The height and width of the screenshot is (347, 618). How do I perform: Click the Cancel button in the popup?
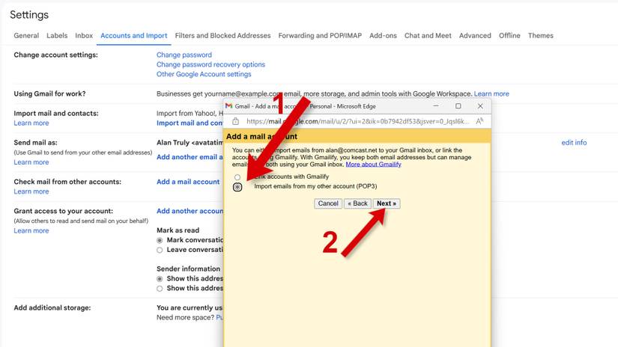[x=328, y=203]
